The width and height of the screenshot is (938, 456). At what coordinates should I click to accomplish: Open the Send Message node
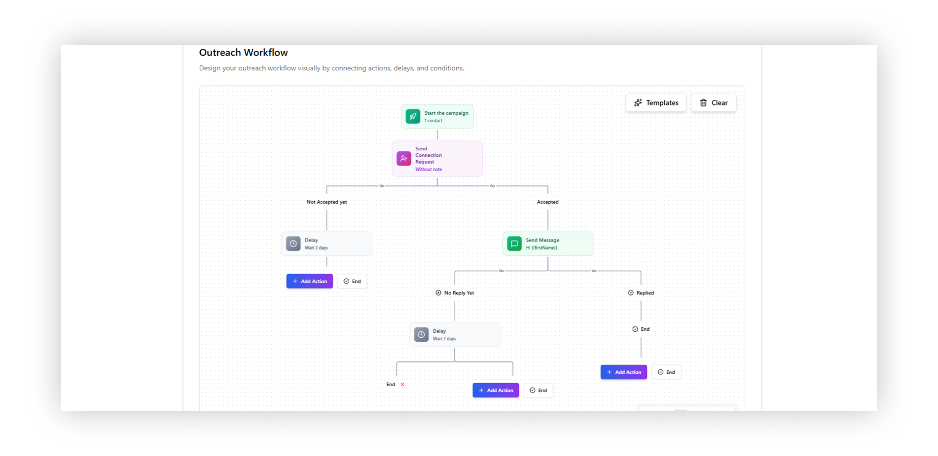tap(548, 244)
